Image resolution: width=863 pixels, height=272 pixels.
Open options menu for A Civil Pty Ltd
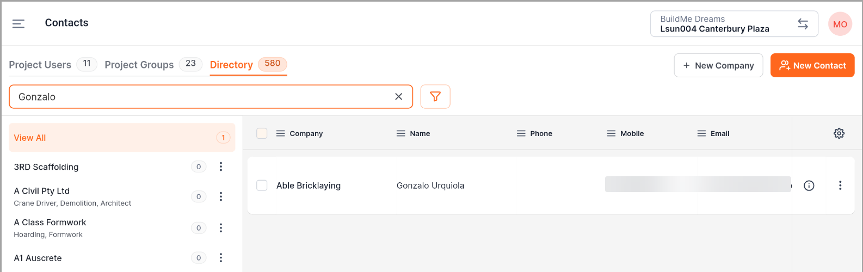(x=221, y=196)
